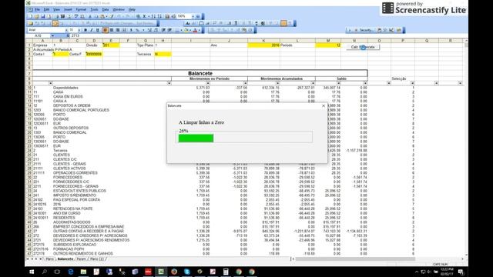
Task: Click the insert function fx icon
Action: point(68,35)
